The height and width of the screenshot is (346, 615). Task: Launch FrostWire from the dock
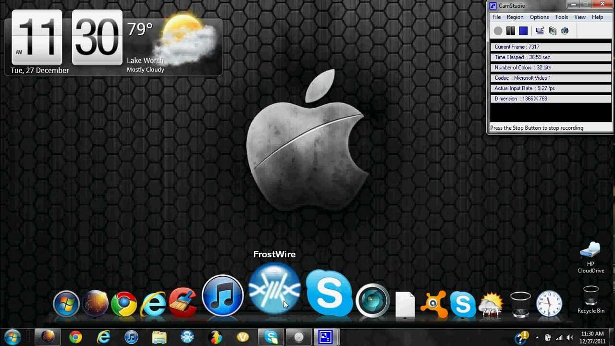click(274, 288)
